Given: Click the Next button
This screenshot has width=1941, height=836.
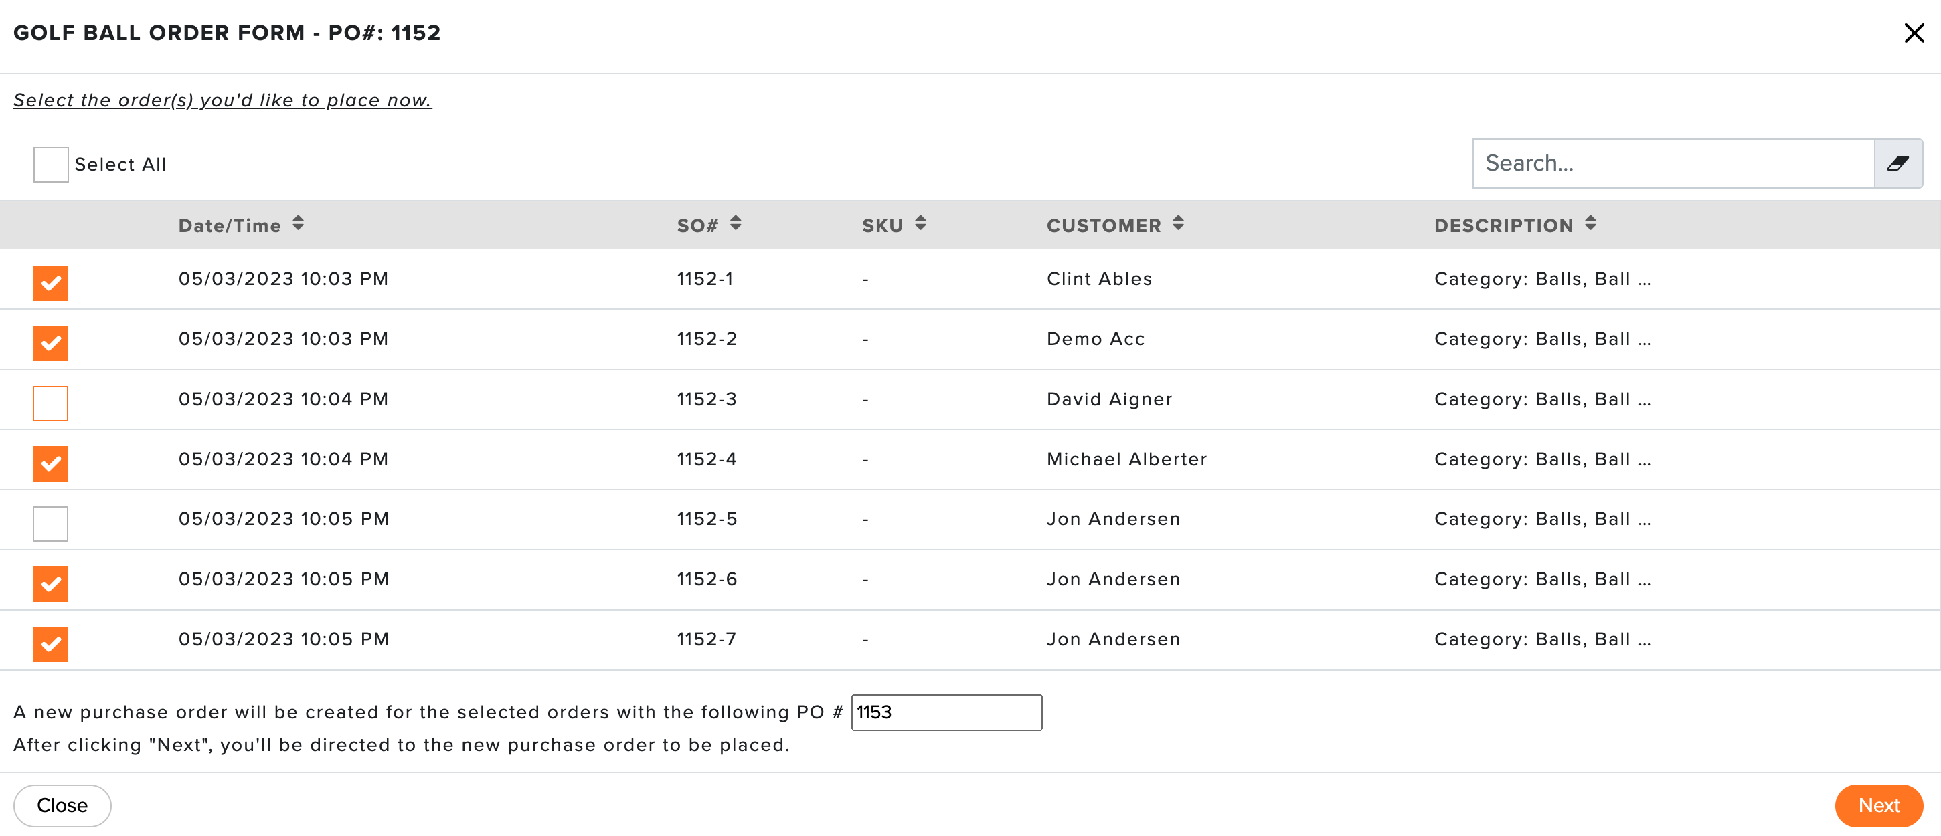Looking at the screenshot, I should [x=1879, y=805].
